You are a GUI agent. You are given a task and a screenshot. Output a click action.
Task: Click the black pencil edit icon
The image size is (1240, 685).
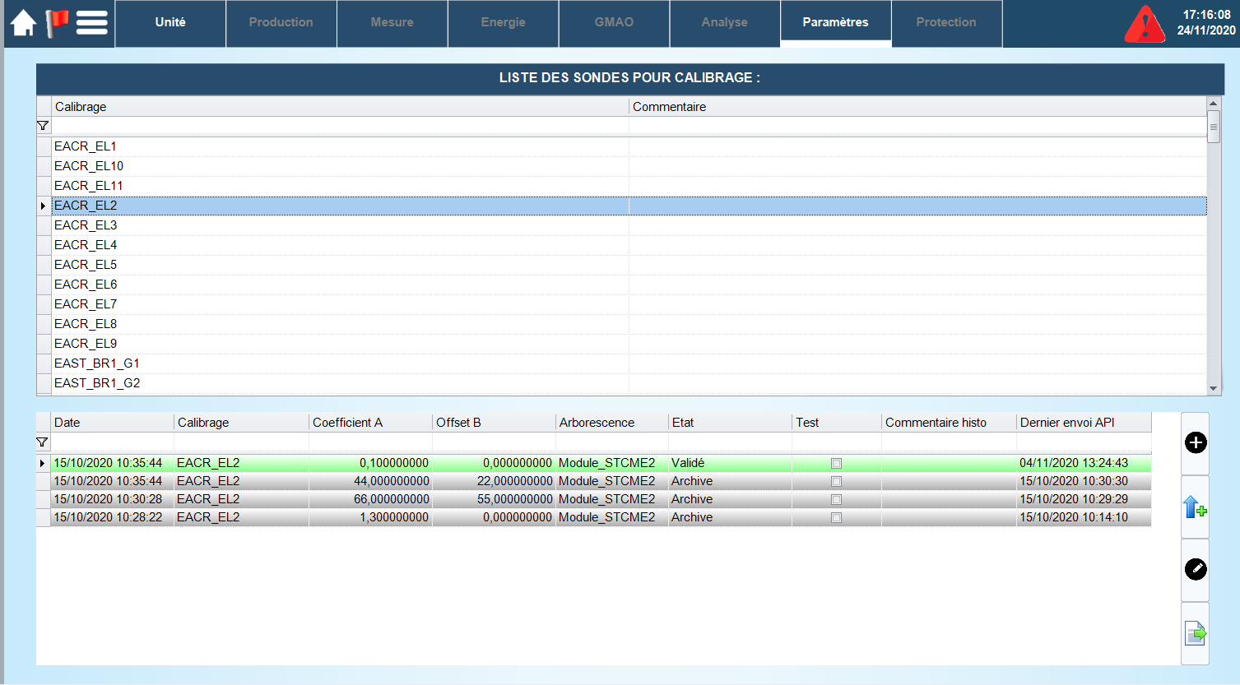1195,569
